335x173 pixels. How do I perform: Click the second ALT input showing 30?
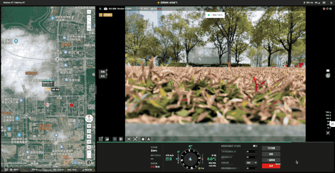(x=251, y=157)
